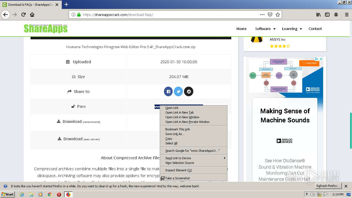Choose Open Link in New Window
The image size is (352, 198).
(x=194, y=117)
